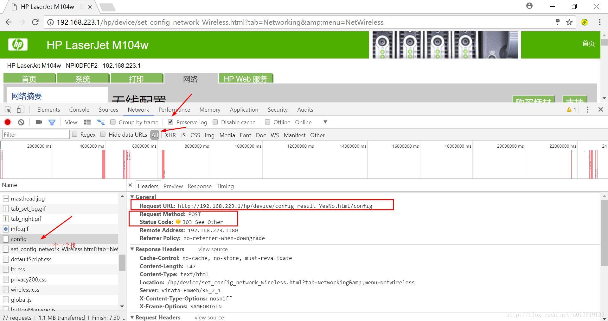Close the HP LaserJet browser tab
The height and width of the screenshot is (321, 608).
point(90,7)
